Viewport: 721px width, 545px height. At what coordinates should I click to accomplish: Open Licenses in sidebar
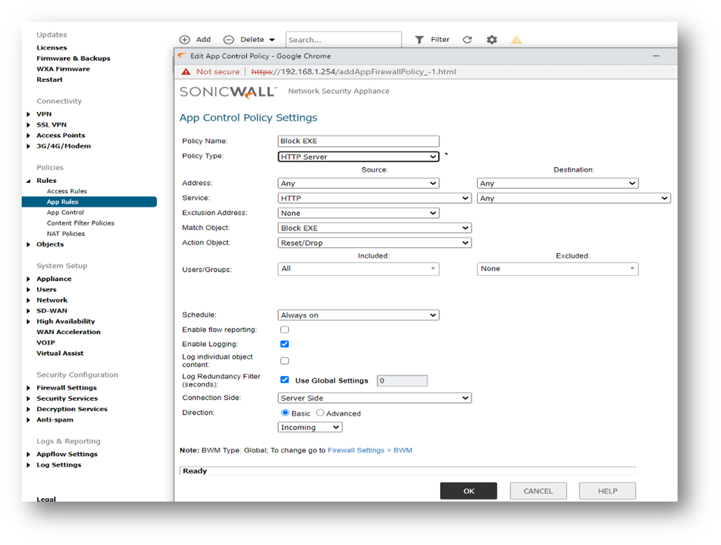click(52, 48)
